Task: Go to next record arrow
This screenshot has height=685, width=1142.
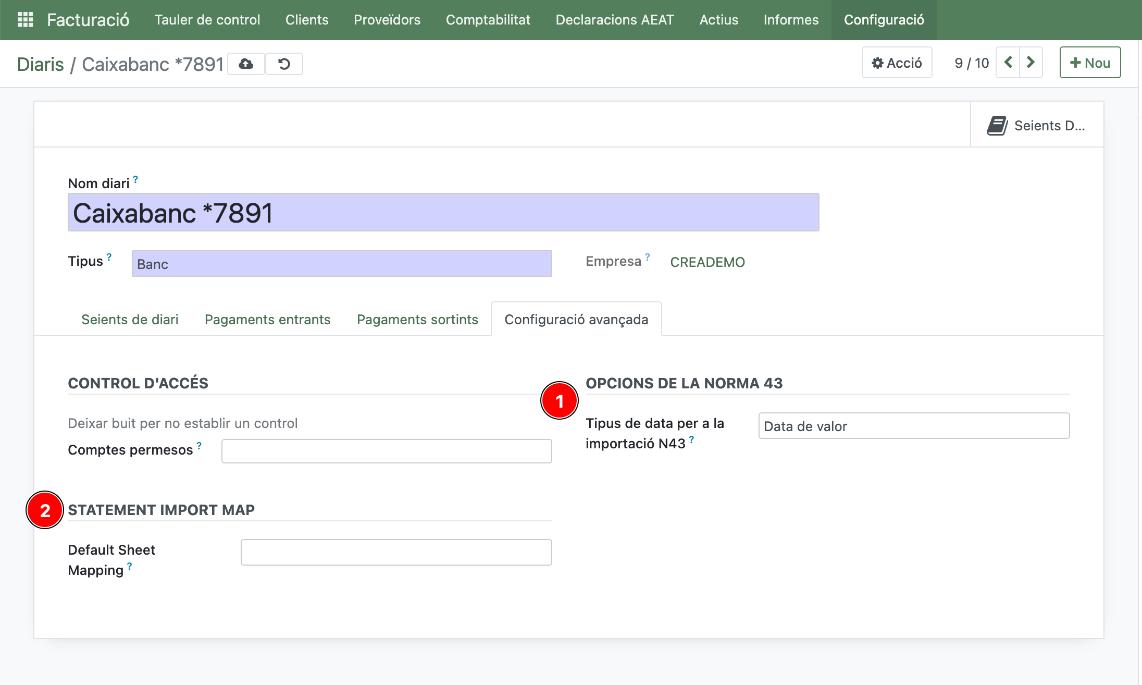Action: pos(1031,63)
